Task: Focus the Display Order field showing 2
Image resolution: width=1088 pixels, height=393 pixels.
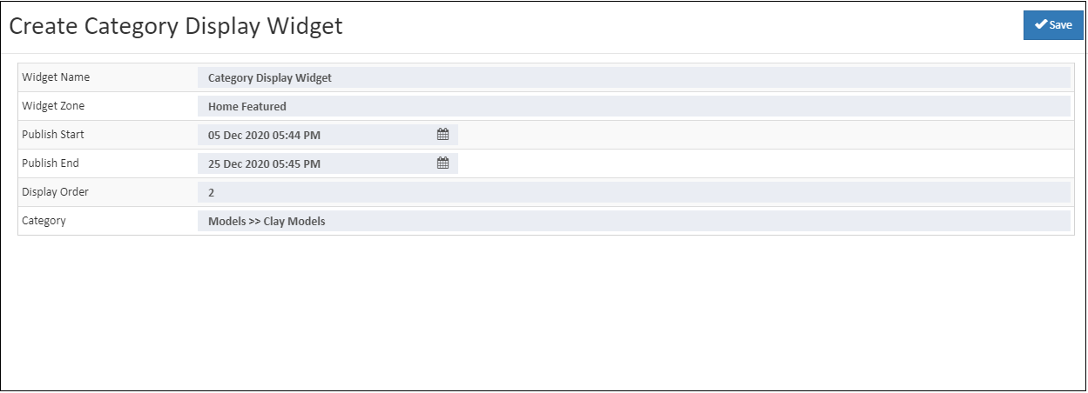Action: (633, 192)
